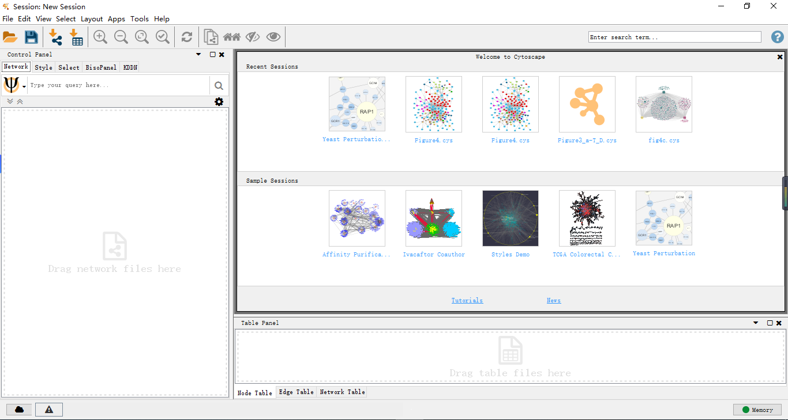Open the Select menu
The height and width of the screenshot is (420, 788).
tap(66, 19)
